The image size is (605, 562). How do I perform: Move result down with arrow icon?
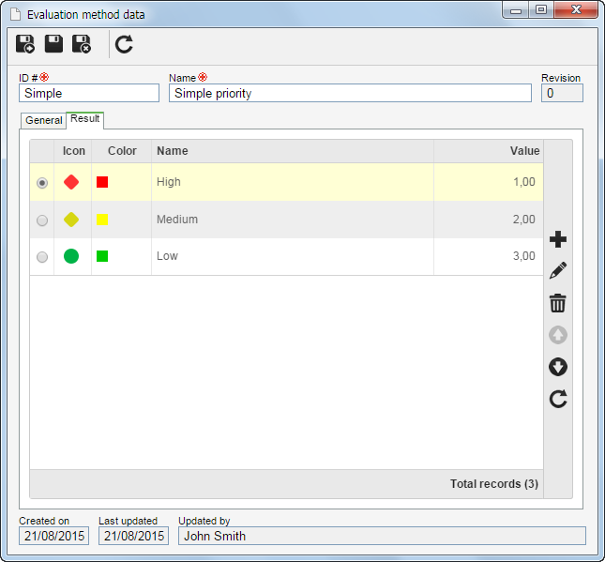[x=558, y=367]
